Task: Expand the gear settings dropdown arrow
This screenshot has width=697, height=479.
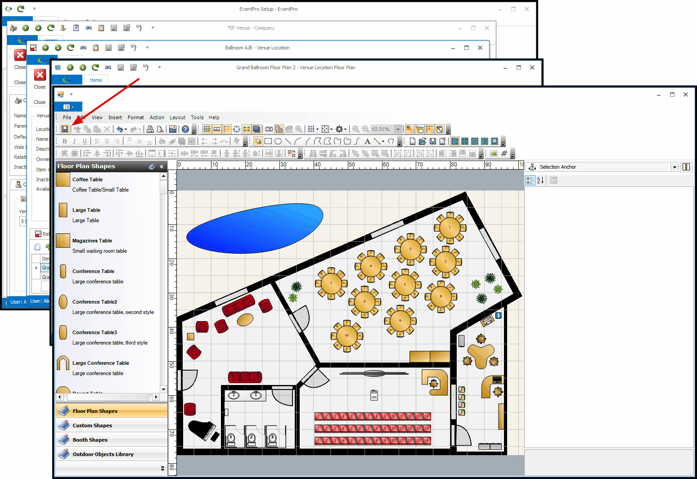Action: (x=346, y=130)
